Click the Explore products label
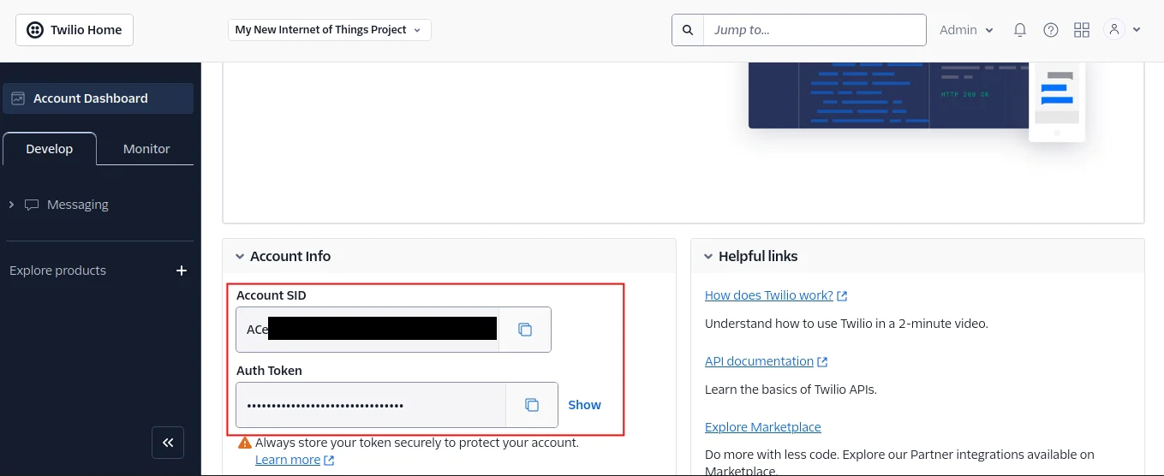The width and height of the screenshot is (1164, 476). (x=57, y=271)
